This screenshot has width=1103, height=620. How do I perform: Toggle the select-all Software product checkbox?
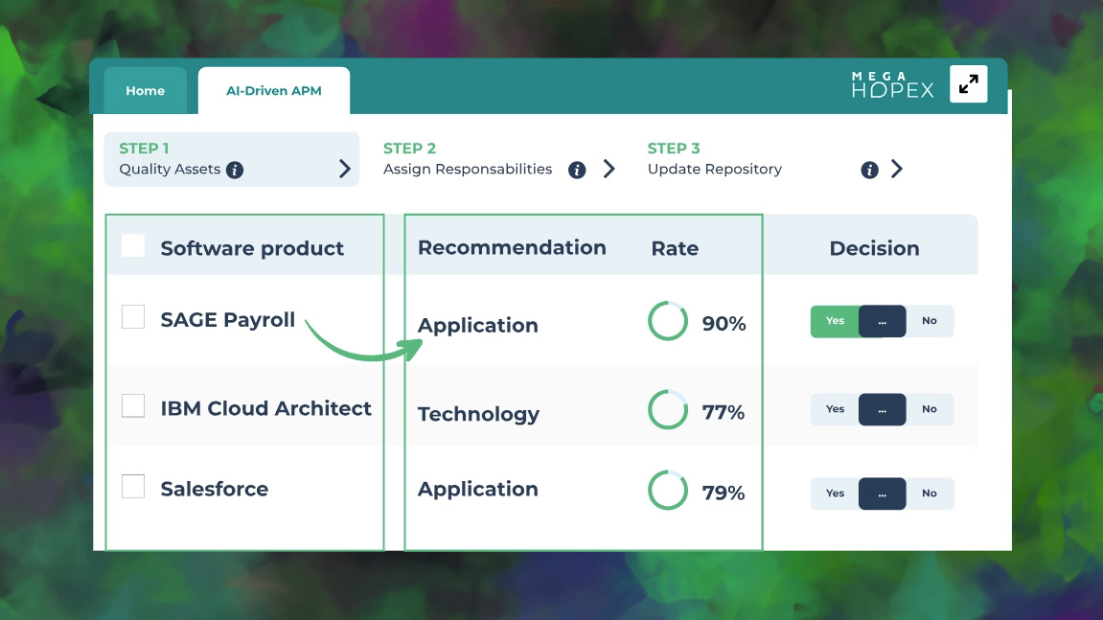(133, 246)
